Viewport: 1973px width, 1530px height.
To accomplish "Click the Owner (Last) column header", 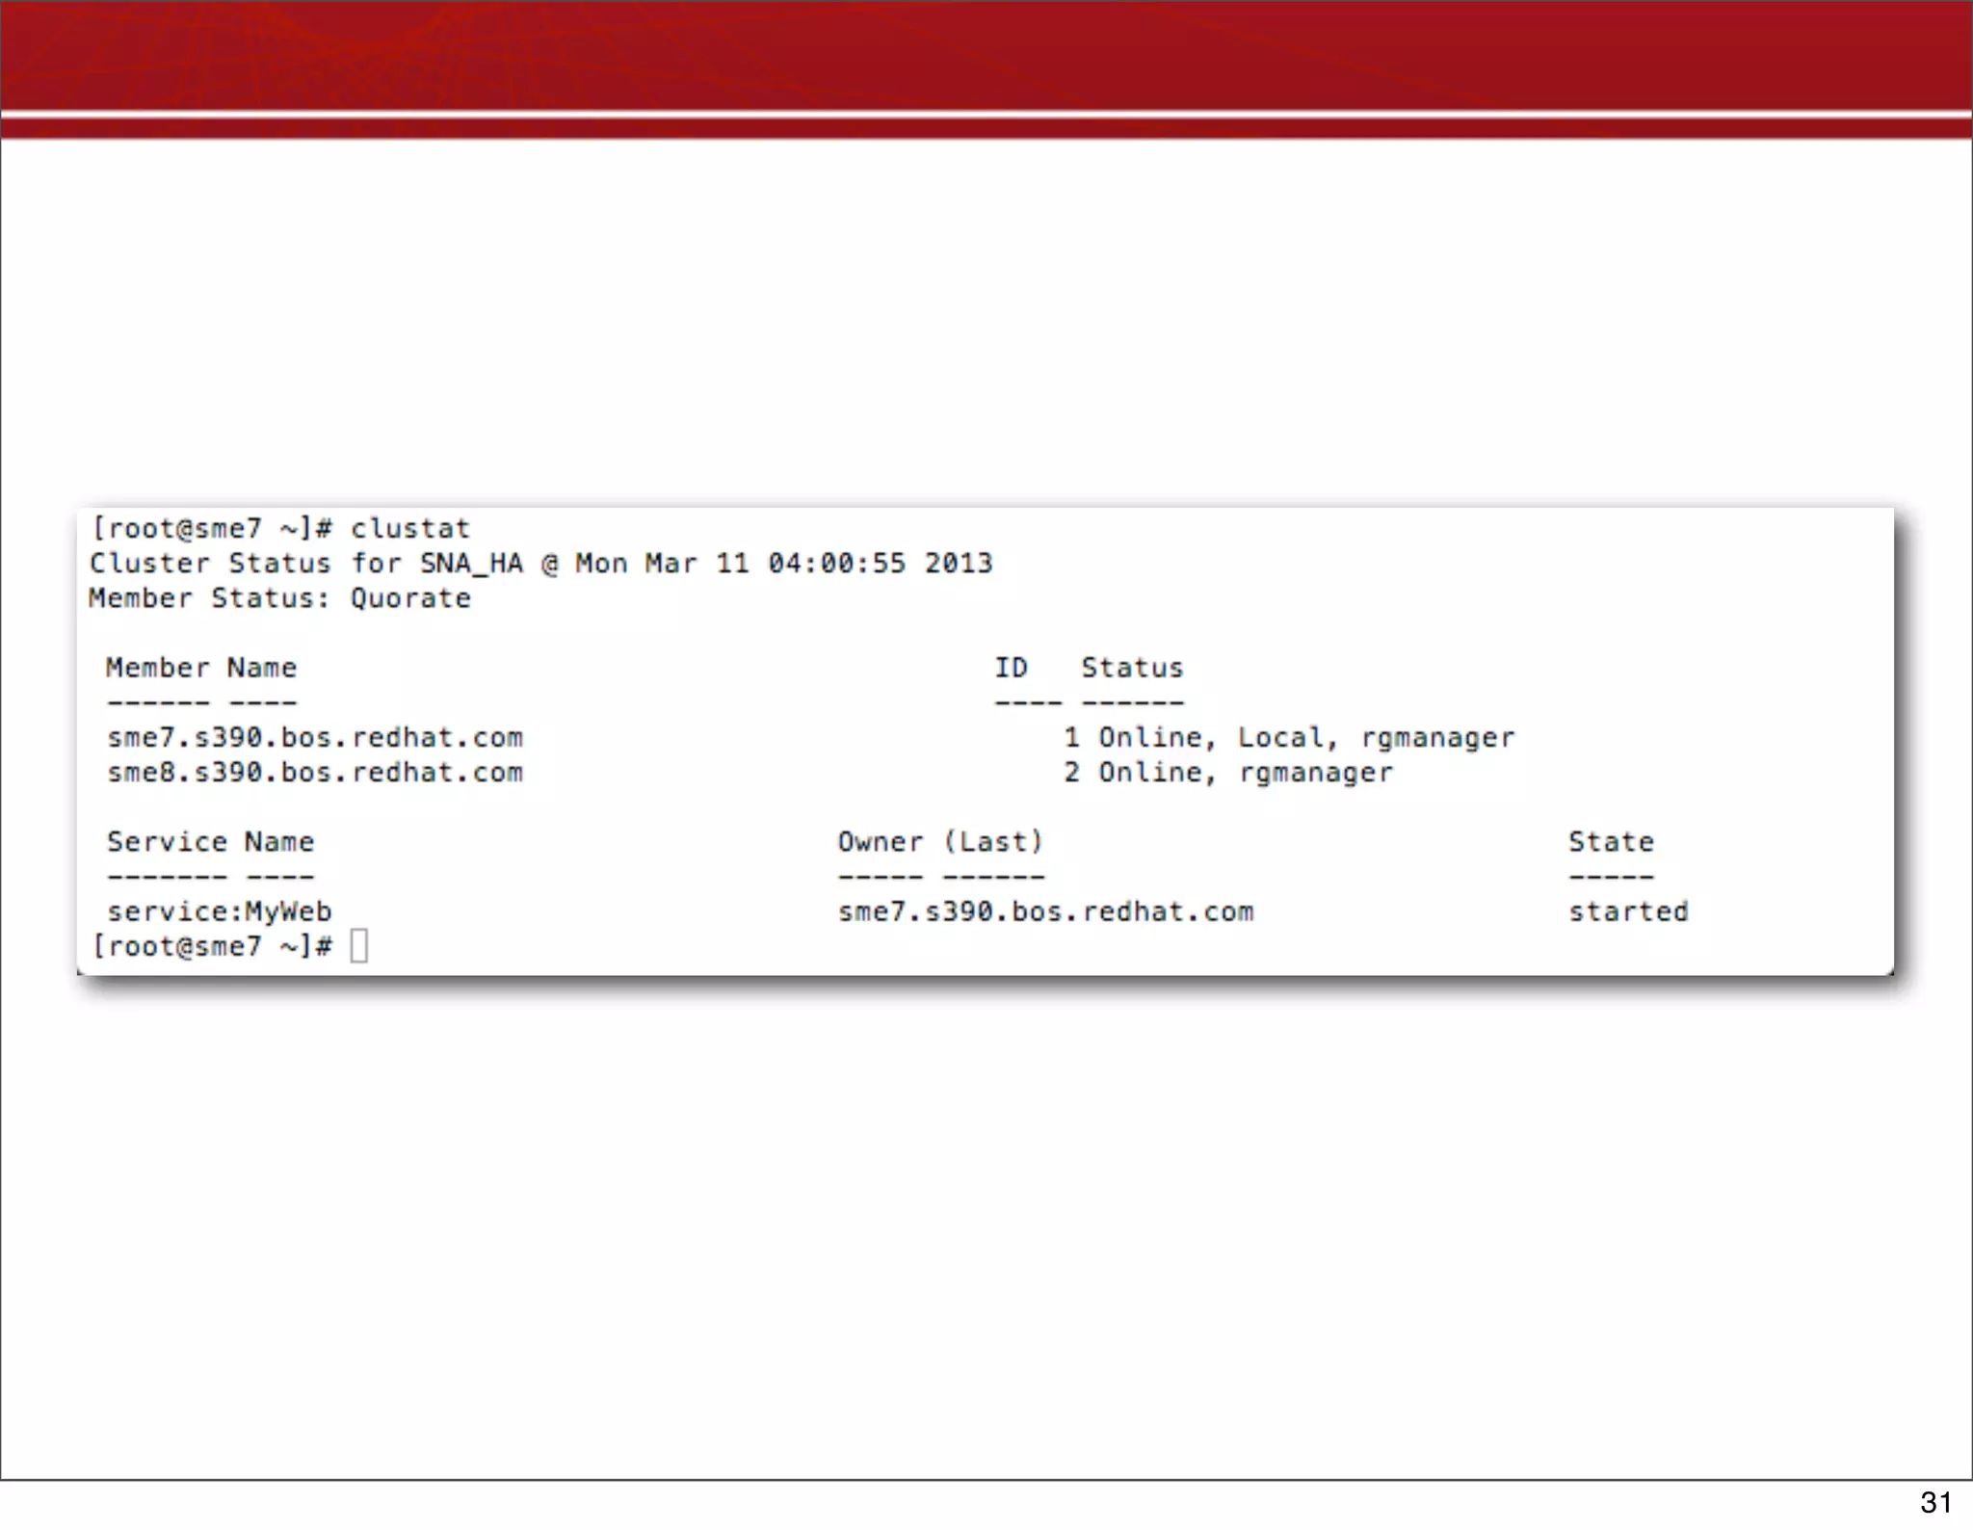I will (x=940, y=842).
